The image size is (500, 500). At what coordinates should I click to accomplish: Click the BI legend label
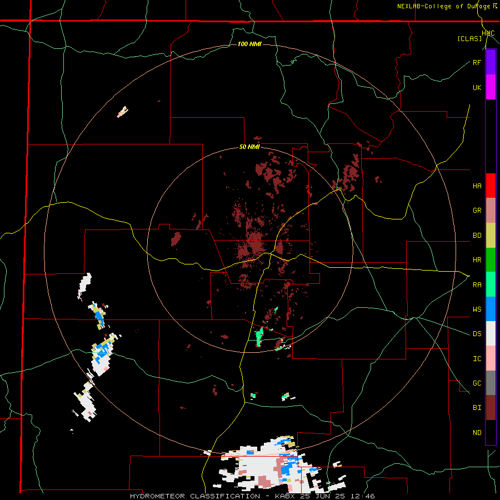click(x=477, y=408)
